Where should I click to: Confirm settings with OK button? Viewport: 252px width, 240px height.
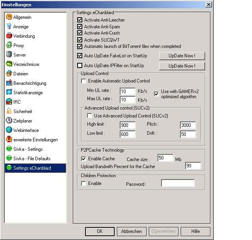click(100, 231)
